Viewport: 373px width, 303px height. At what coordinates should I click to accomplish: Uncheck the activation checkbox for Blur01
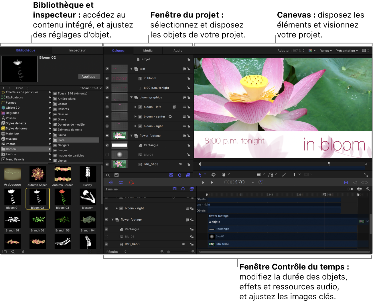click(107, 155)
